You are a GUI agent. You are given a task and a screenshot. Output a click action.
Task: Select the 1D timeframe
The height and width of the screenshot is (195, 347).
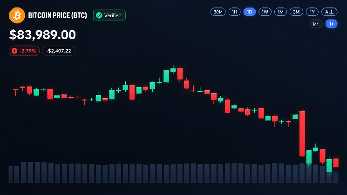tap(250, 12)
